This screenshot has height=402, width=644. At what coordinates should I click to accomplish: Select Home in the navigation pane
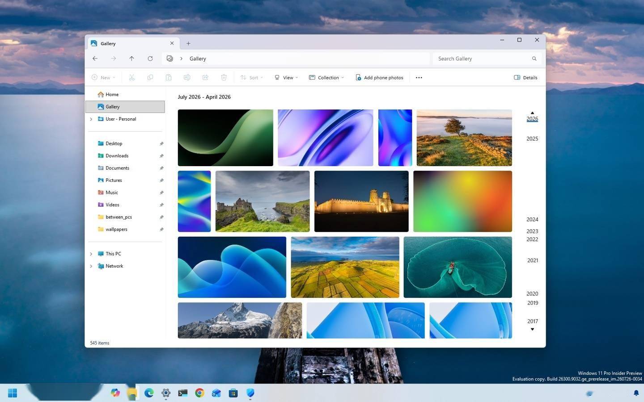pos(125,94)
